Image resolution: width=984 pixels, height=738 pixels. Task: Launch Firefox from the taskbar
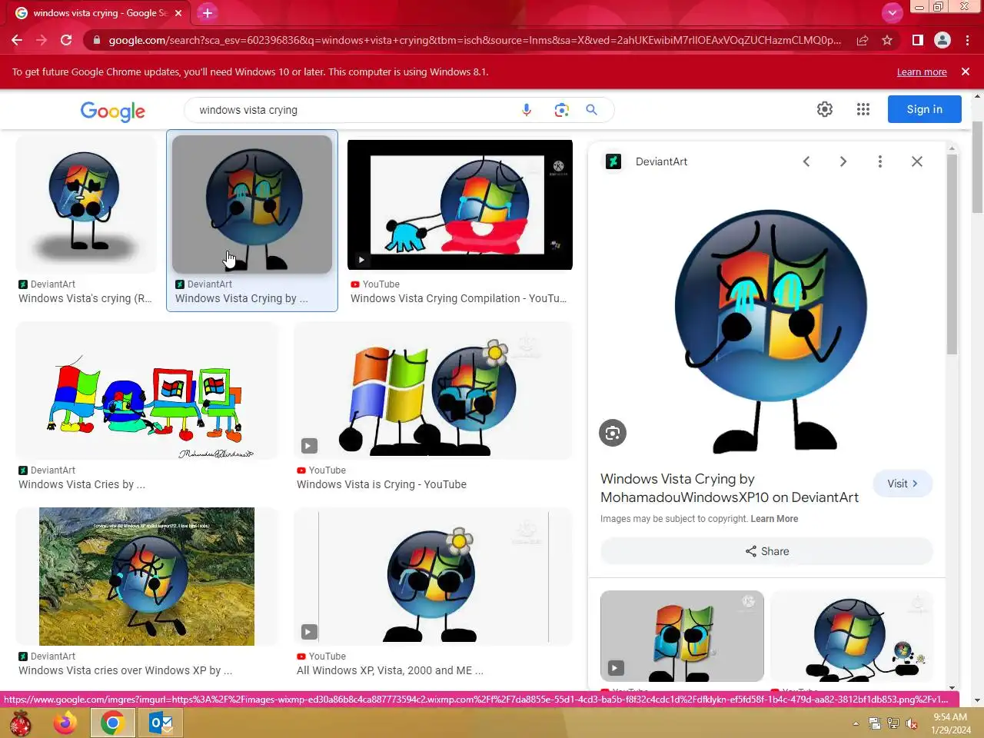65,723
